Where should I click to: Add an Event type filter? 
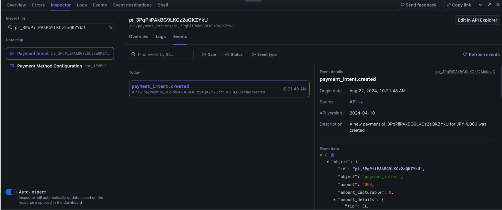point(265,55)
